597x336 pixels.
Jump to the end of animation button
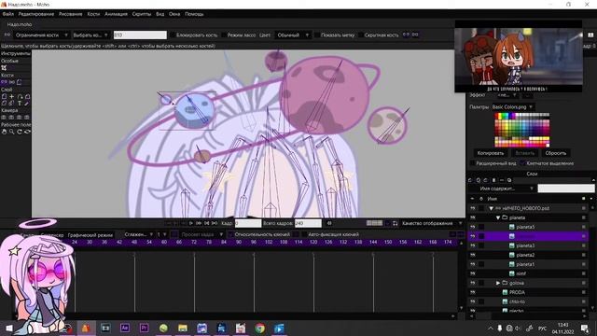215,223
